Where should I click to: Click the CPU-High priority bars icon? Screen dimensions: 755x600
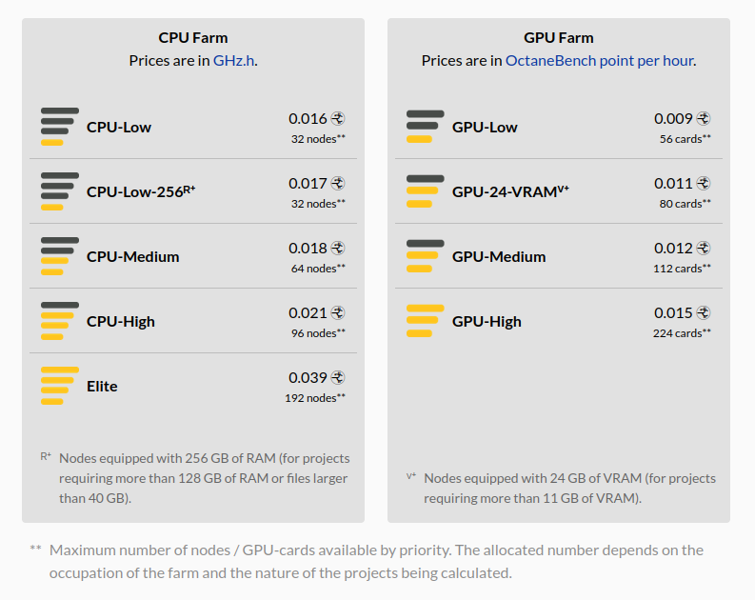60,321
